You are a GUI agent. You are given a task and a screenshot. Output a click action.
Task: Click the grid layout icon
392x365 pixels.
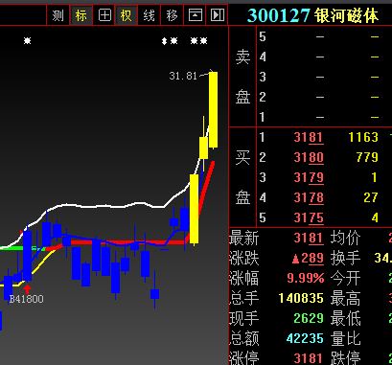pos(104,15)
